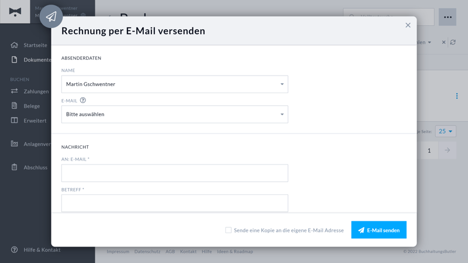Open the page size dropdown showing 25
468x263 pixels.
point(445,131)
